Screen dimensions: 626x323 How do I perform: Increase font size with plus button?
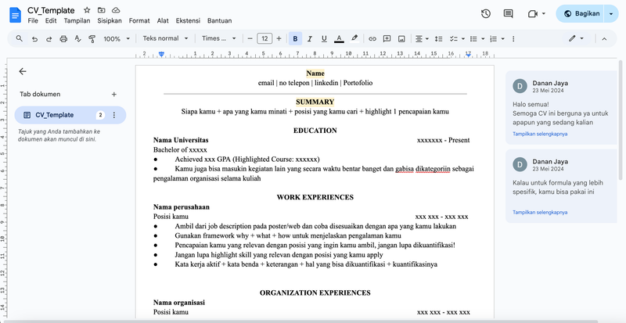[x=279, y=39]
